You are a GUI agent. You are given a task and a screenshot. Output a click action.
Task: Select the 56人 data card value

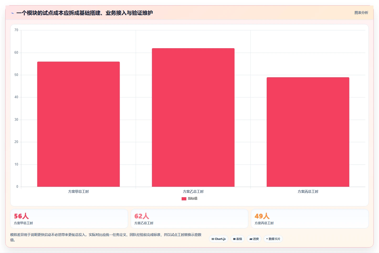[21, 216]
